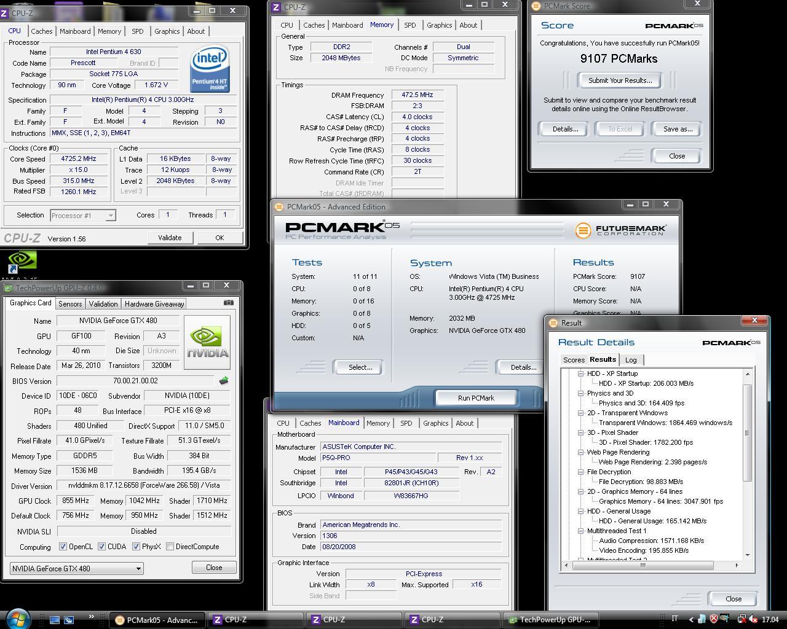
Task: Switch to TechPowerUp GPU-Z taskbar button
Action: (x=551, y=620)
